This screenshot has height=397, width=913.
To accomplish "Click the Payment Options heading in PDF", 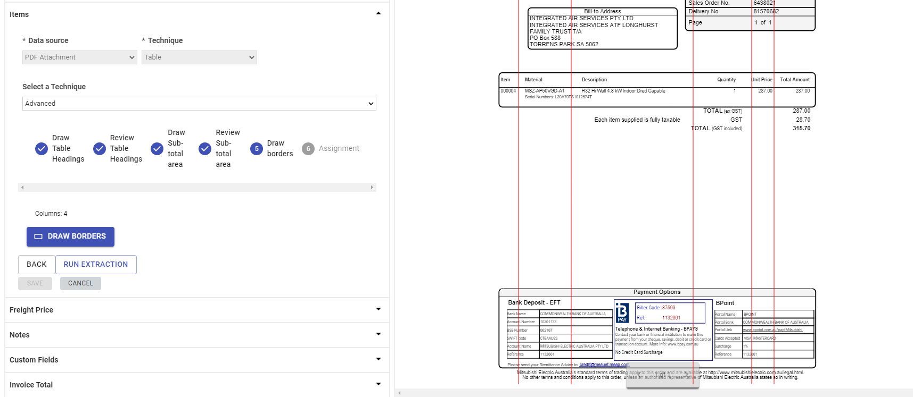I will click(x=657, y=292).
